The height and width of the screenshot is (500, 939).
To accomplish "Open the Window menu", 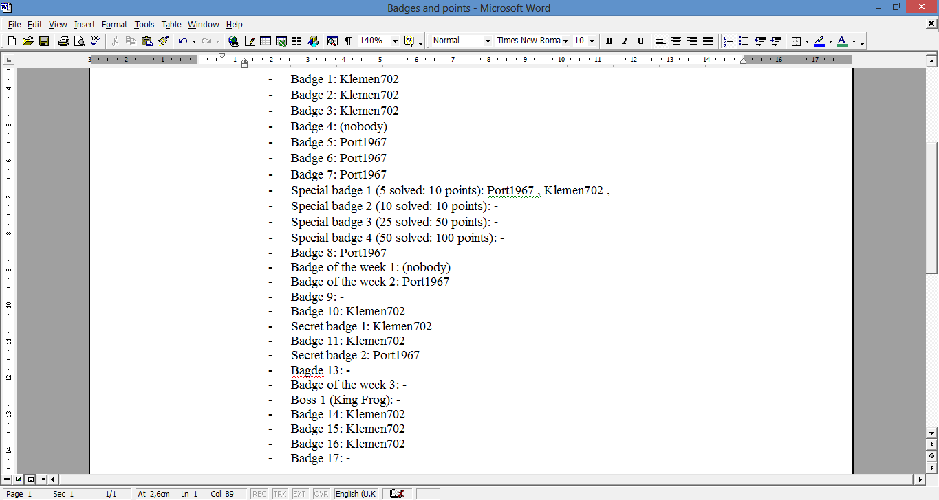I will [x=204, y=24].
